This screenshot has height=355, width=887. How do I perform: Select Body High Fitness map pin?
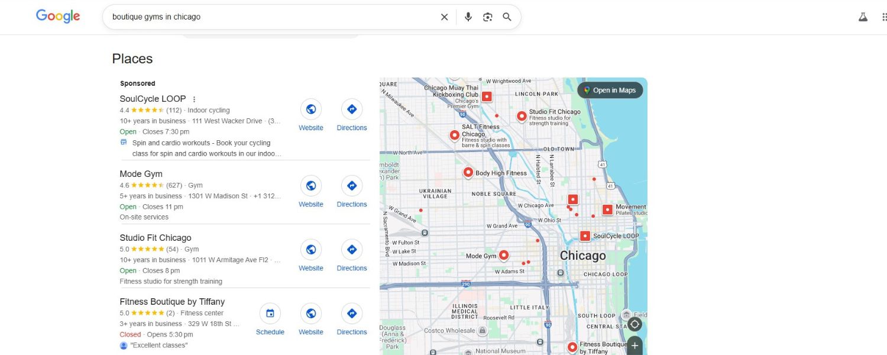[x=468, y=172]
